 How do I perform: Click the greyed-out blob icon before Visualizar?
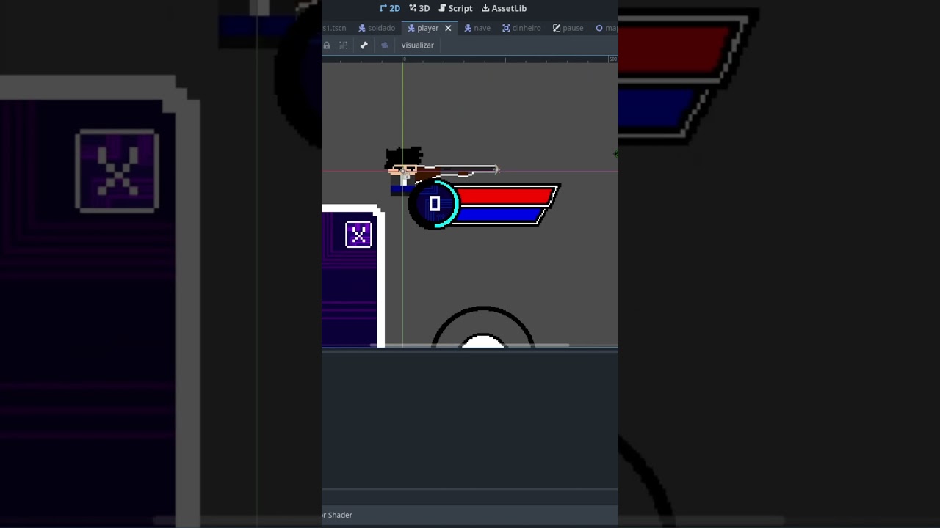coord(384,45)
